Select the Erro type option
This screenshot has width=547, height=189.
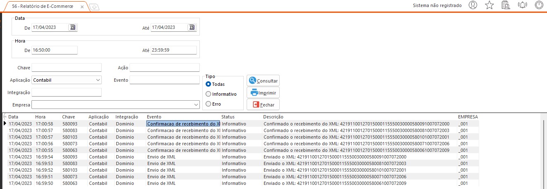point(209,104)
